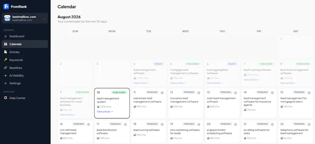The height and width of the screenshot is (144, 315).
Task: View article for best lead management software
Action: (x=289, y=83)
